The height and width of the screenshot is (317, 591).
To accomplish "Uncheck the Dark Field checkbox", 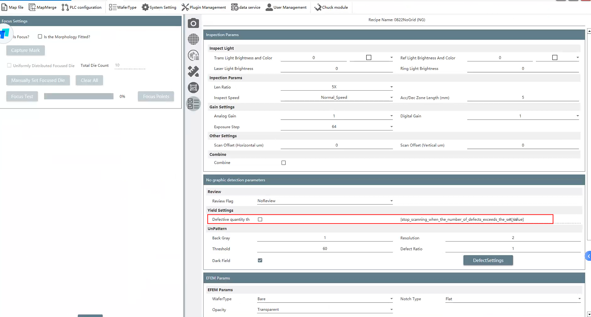I will pyautogui.click(x=260, y=261).
